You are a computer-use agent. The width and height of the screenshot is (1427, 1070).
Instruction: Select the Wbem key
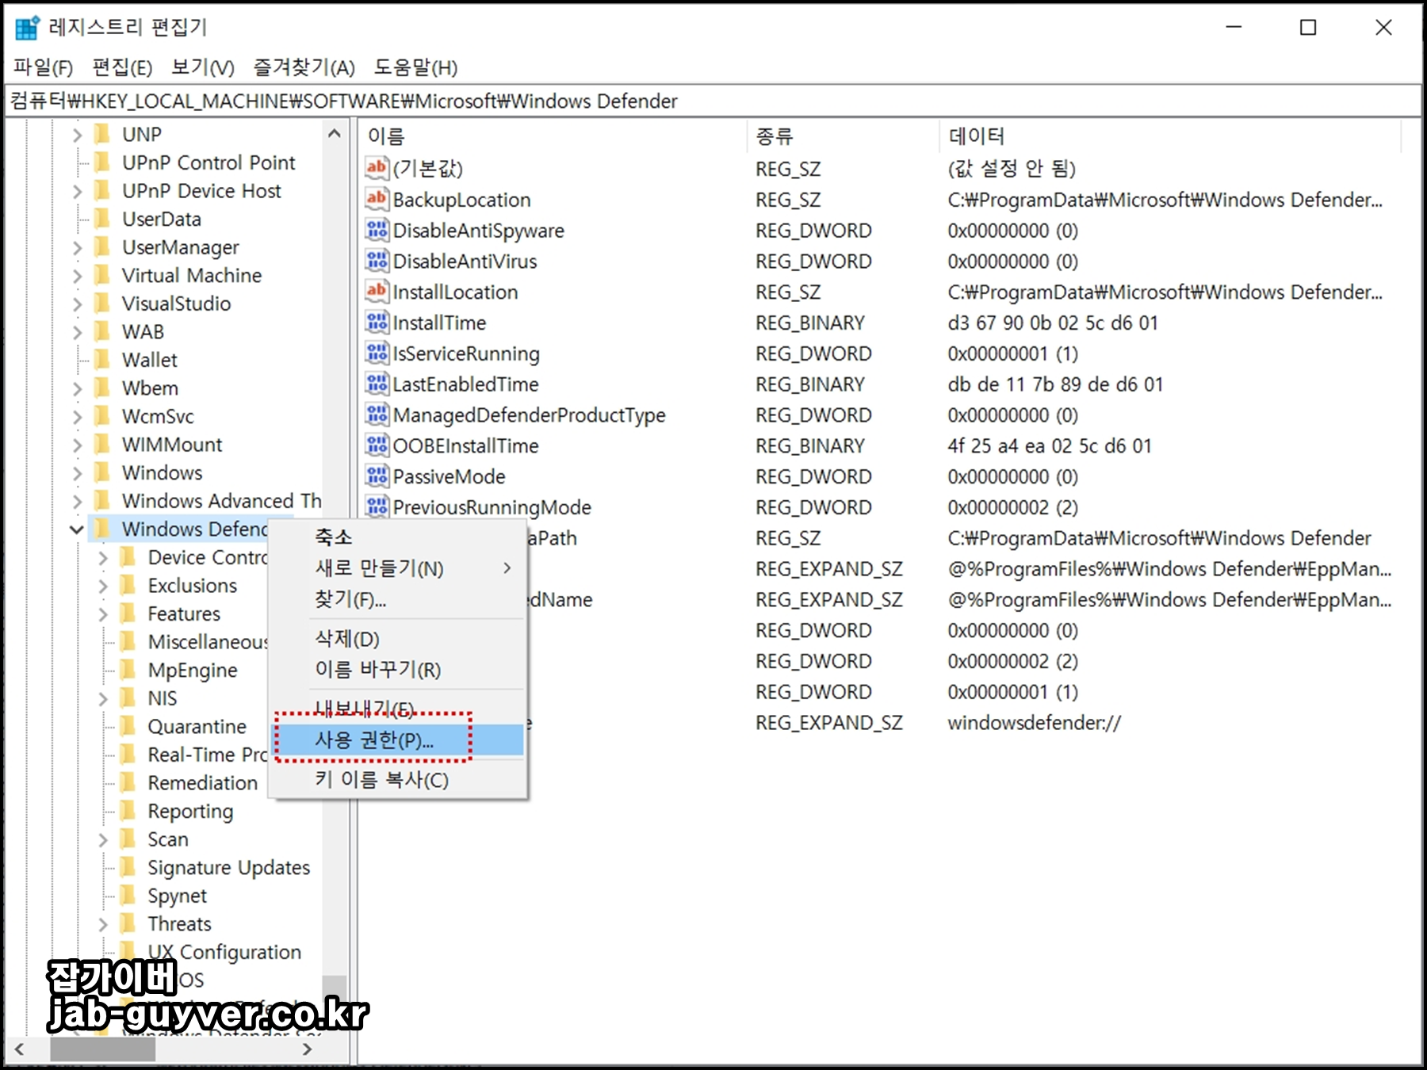click(150, 388)
